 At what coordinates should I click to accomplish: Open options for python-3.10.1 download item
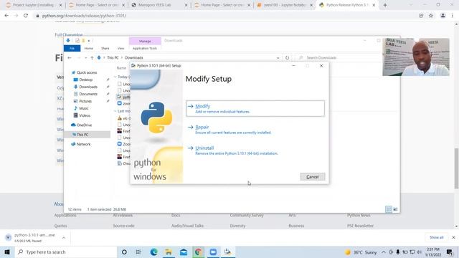coord(64,238)
